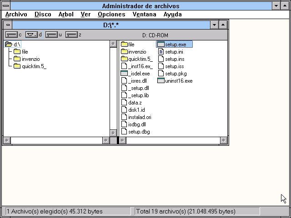Viewport: 291px width, 218px height.
Task: Click tree pane scroll down arrow
Action: coord(113,133)
